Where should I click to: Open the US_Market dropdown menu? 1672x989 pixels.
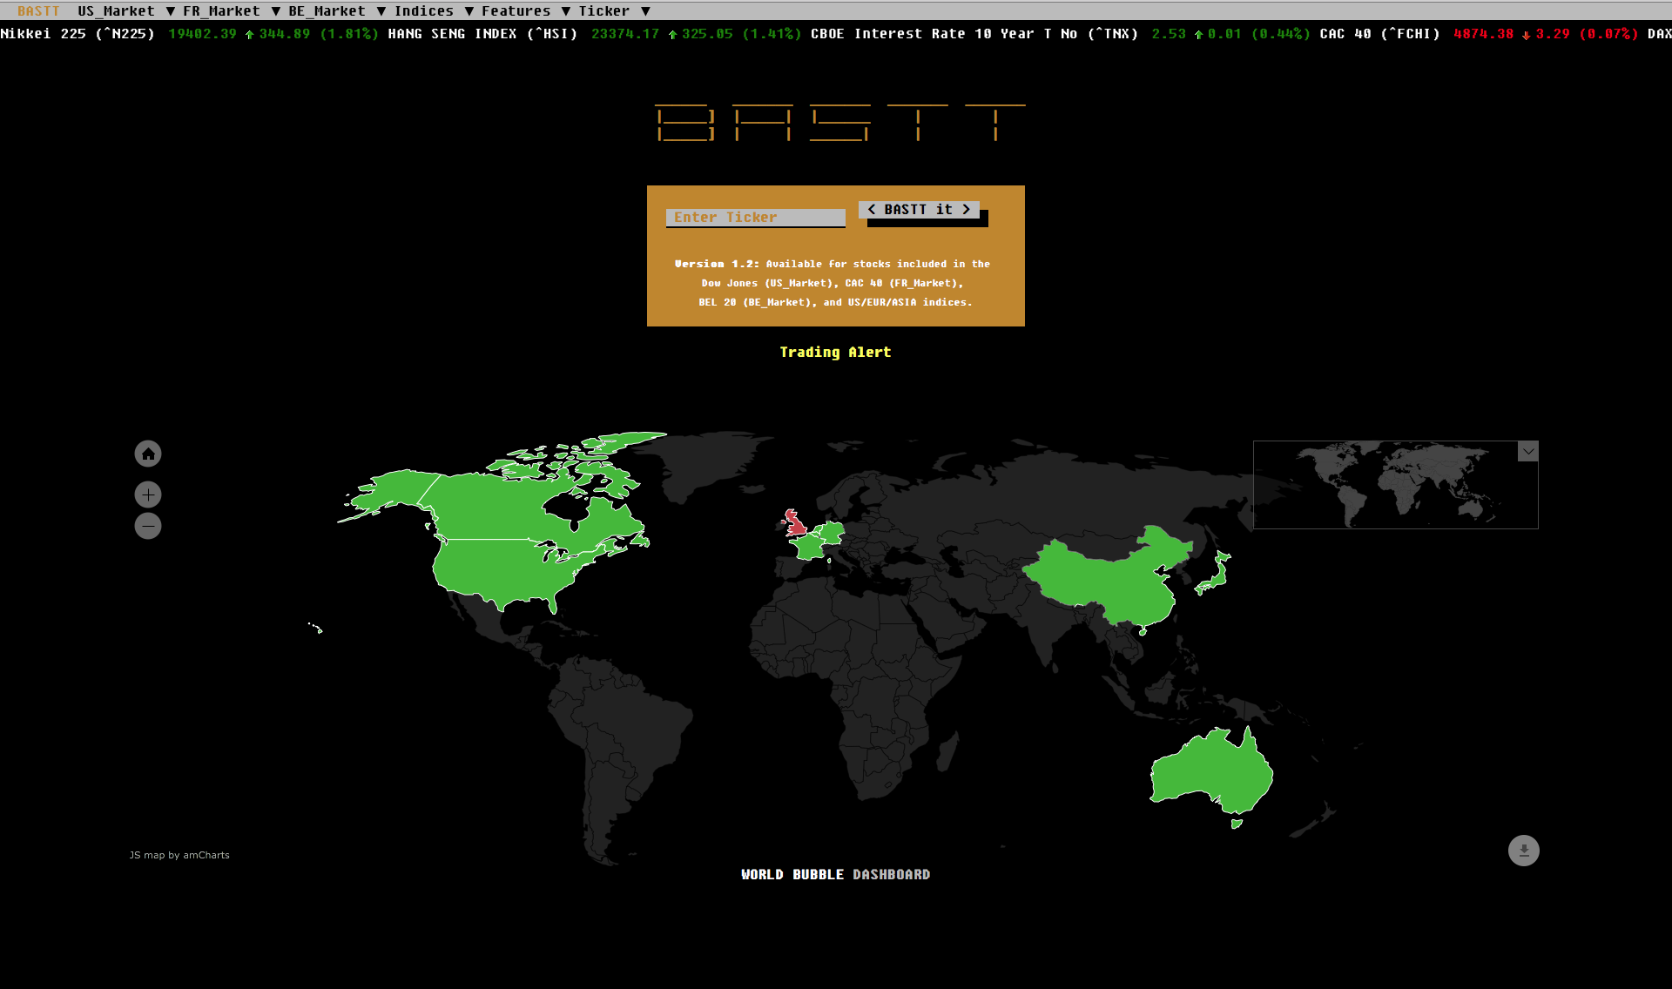pos(126,11)
